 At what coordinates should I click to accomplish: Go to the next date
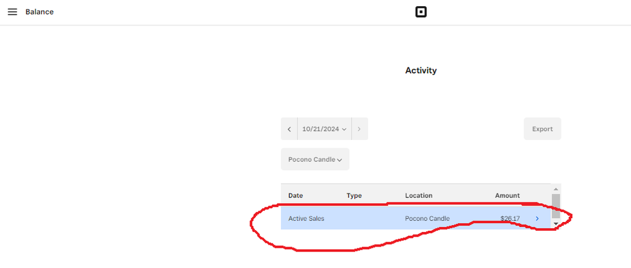[x=359, y=129]
